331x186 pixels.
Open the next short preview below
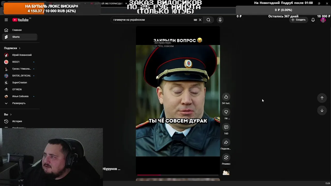pyautogui.click(x=178, y=180)
